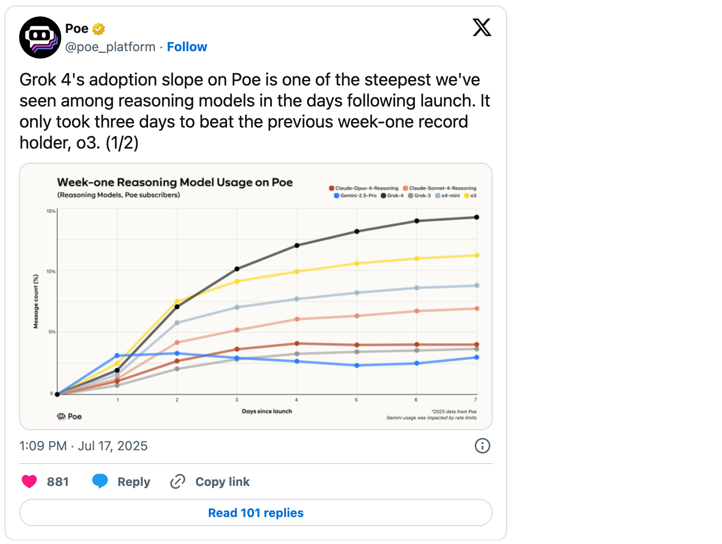This screenshot has height=544, width=722.
Task: Open the usage chart image
Action: point(255,296)
